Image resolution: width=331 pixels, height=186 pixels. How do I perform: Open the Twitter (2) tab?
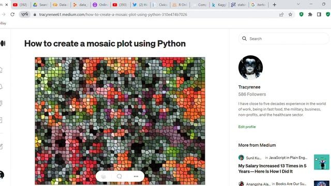point(140,5)
